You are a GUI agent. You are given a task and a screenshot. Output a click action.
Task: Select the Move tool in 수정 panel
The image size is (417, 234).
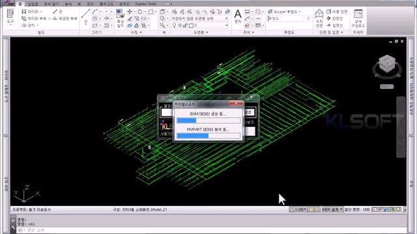pos(130,12)
